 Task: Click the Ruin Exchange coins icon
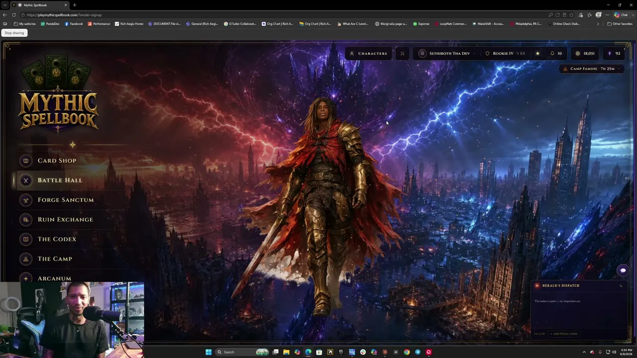[26, 220]
